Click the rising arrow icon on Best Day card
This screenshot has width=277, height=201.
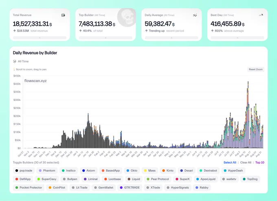pos(261,15)
